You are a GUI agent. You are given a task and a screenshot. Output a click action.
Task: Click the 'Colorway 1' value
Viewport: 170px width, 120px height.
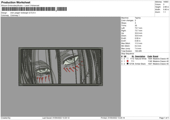[15, 15]
